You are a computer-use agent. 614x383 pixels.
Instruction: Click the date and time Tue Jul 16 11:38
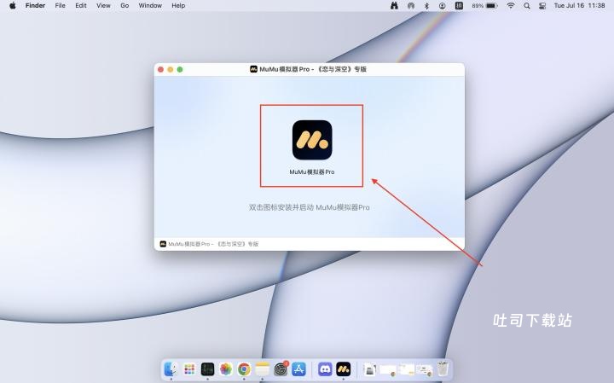coord(580,5)
